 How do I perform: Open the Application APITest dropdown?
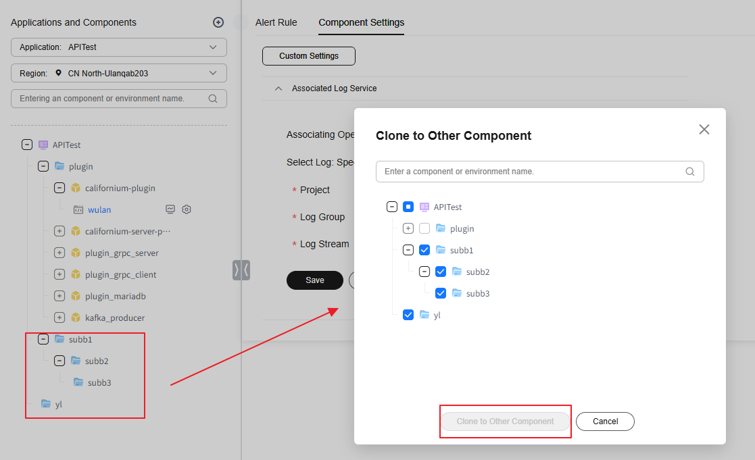119,47
